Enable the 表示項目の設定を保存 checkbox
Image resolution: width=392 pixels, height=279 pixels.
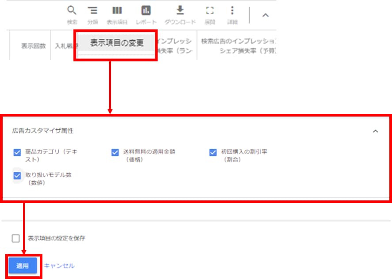click(16, 238)
